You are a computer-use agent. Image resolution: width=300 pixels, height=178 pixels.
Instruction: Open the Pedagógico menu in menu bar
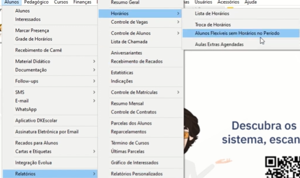[37, 2]
